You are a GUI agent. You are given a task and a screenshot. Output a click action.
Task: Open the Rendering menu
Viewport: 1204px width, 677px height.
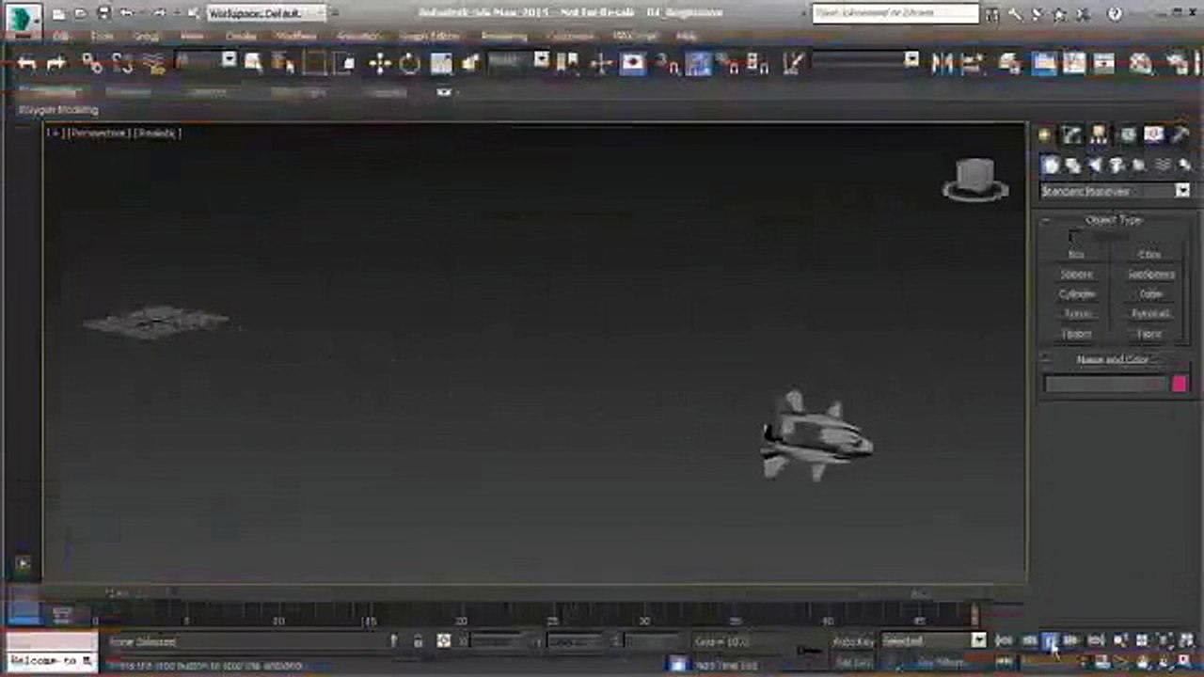tap(504, 37)
